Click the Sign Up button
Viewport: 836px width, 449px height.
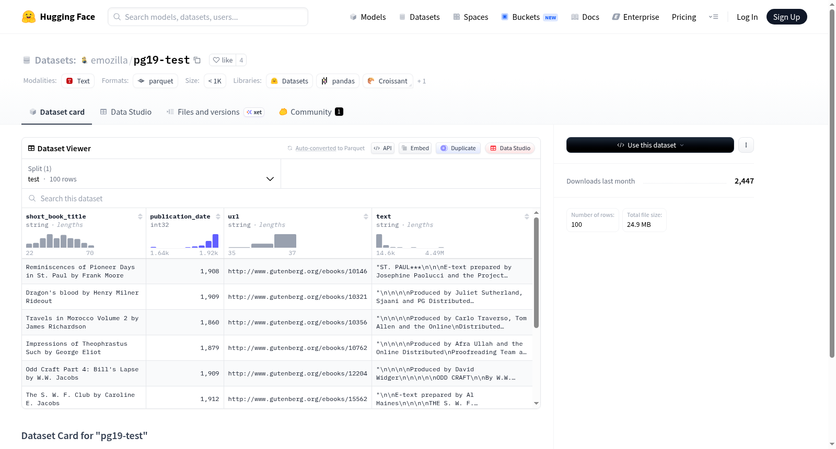pyautogui.click(x=786, y=17)
